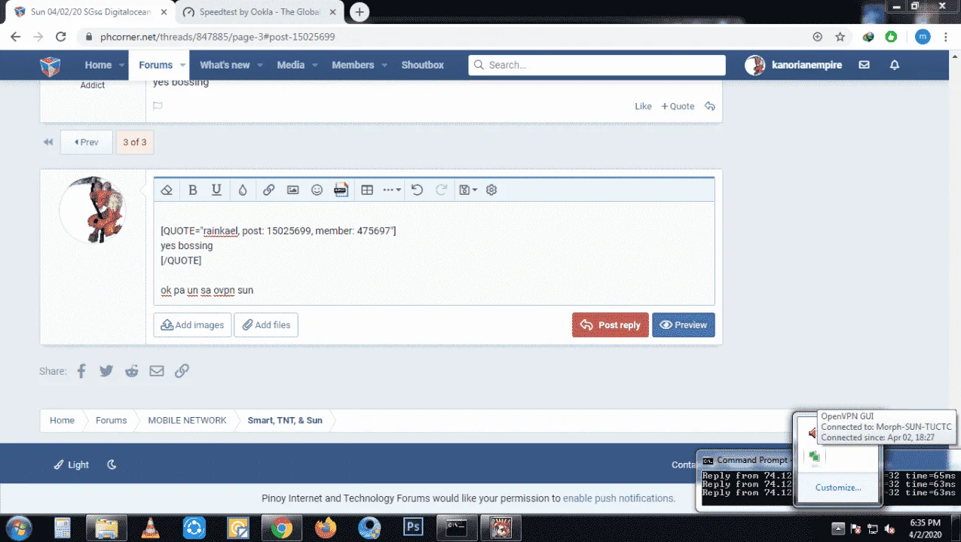Open the Home navigation item
Screen dimensions: 961x542
click(98, 65)
